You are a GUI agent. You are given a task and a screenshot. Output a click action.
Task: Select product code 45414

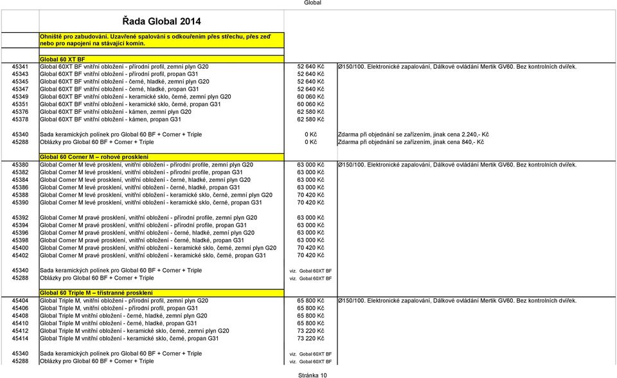pos(20,338)
